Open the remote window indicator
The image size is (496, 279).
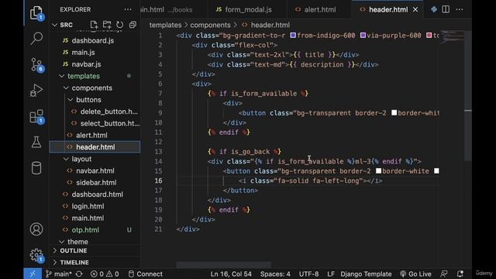pyautogui.click(x=33, y=274)
